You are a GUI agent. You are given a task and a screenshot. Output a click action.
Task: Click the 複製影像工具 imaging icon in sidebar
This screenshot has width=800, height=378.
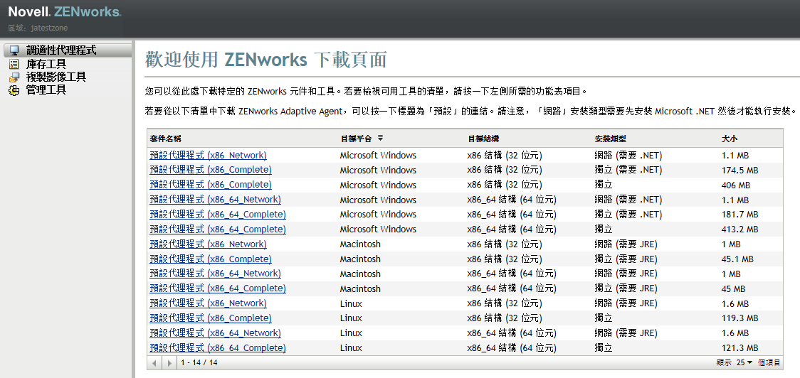click(x=15, y=77)
